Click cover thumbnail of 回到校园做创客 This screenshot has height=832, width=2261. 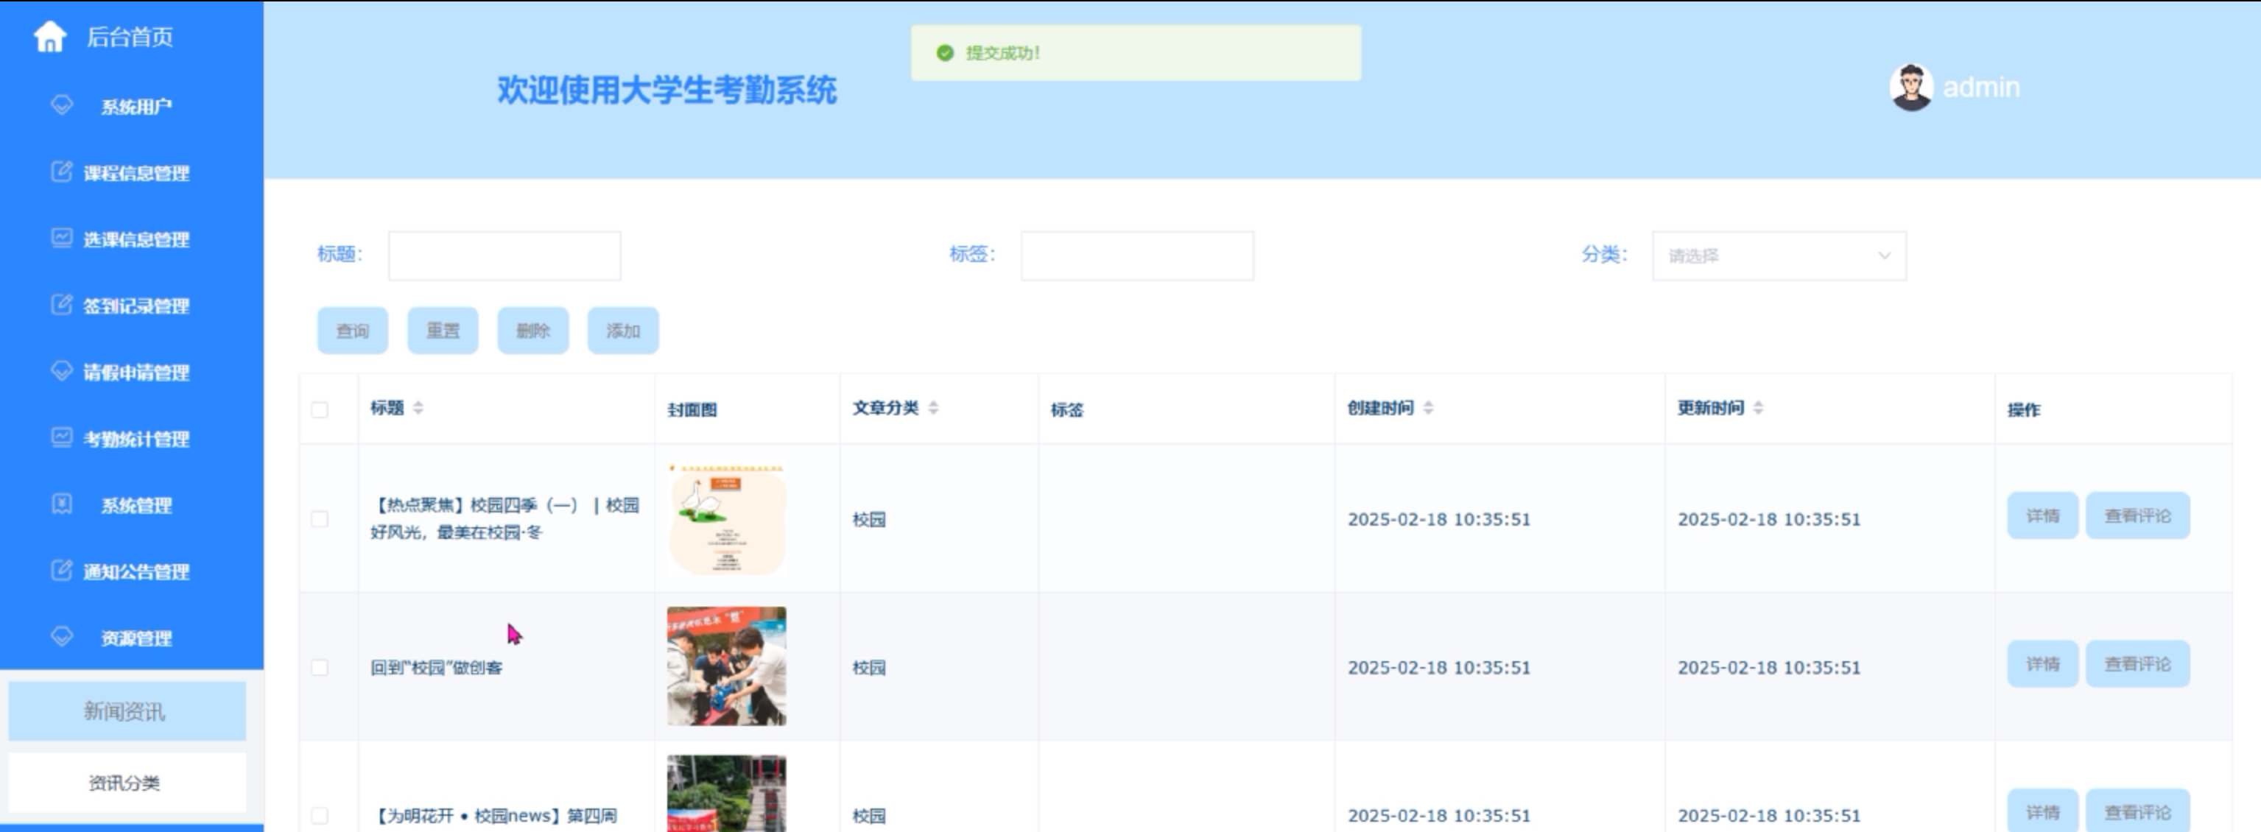(x=726, y=666)
